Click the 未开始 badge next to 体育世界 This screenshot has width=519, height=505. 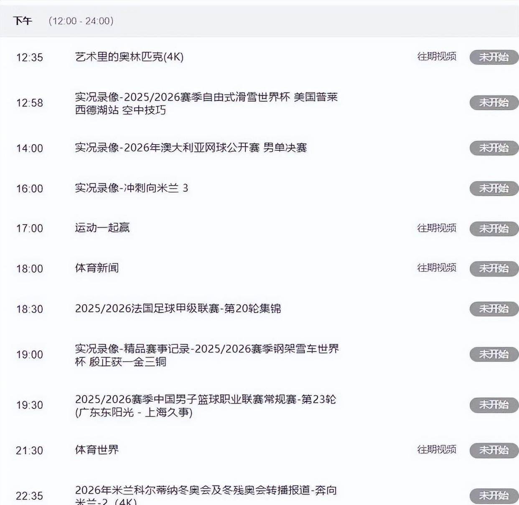[493, 451]
